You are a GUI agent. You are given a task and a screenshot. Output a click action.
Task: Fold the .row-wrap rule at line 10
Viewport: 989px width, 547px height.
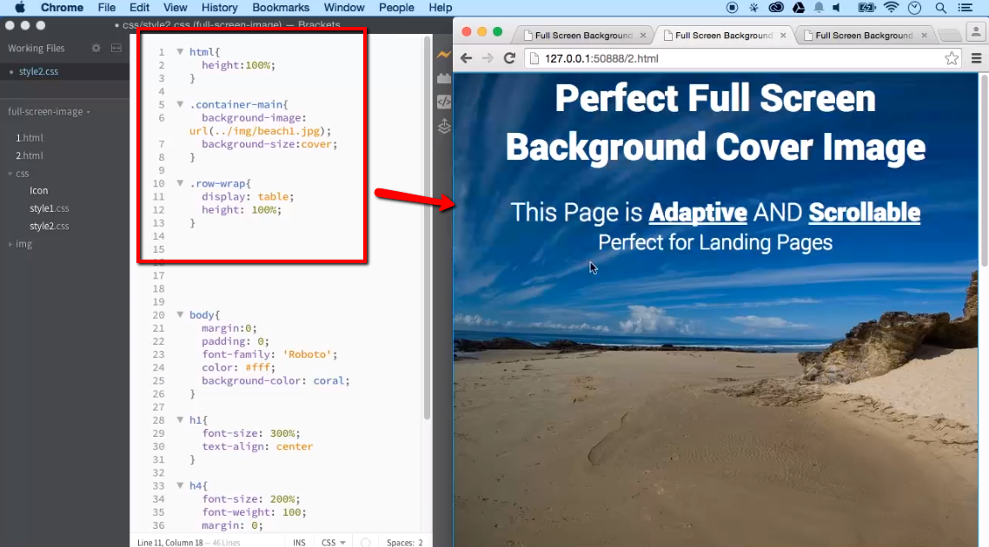[x=180, y=182]
